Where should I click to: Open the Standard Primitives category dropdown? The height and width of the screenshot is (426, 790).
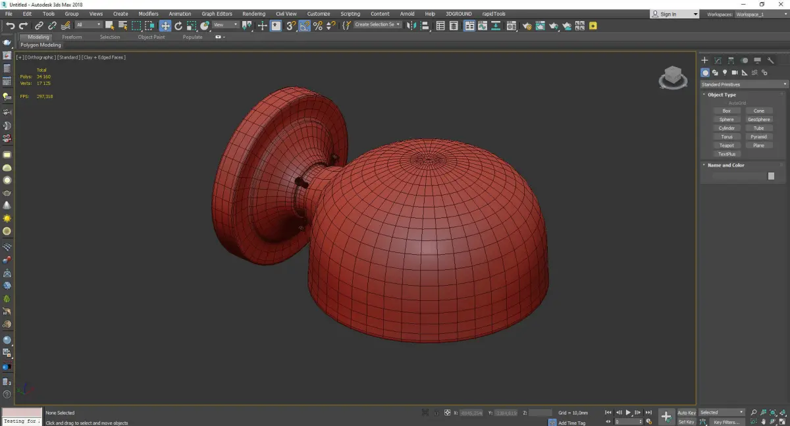click(x=744, y=84)
